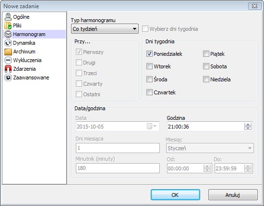The width and height of the screenshot is (264, 206).
Task: Open the Ogólne section icon
Action: pyautogui.click(x=8, y=17)
